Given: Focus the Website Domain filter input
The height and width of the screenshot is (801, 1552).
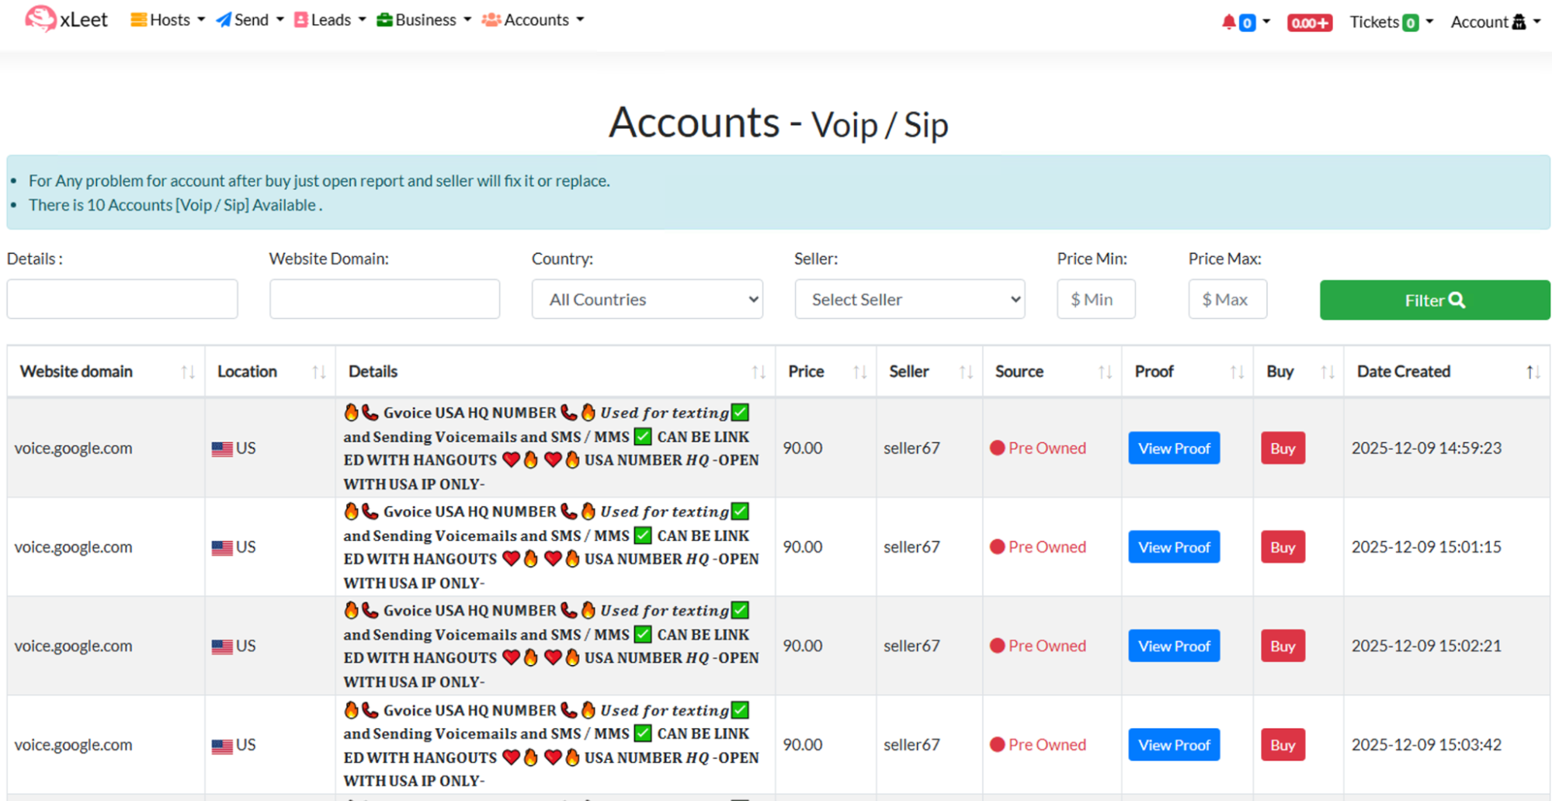Looking at the screenshot, I should [x=384, y=299].
